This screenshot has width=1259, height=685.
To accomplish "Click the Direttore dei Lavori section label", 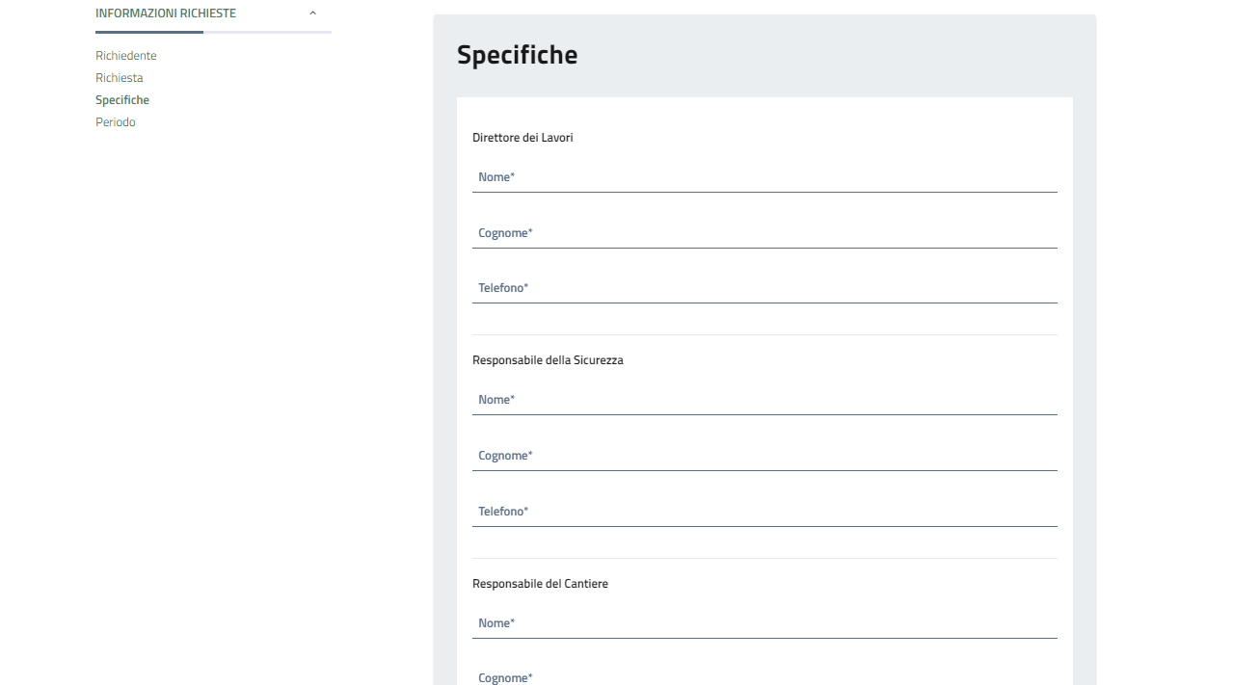I will 522,138.
